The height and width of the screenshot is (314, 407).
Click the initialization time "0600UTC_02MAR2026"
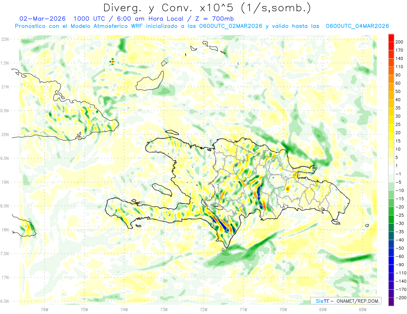[x=231, y=26]
